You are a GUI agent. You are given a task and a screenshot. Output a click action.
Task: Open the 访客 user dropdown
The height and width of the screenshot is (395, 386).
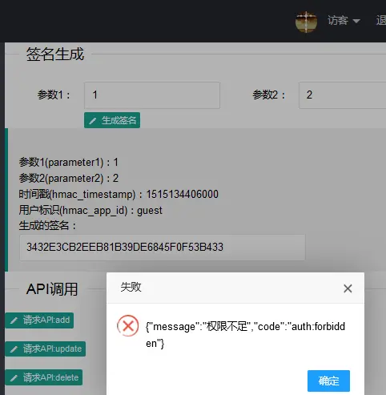[344, 21]
